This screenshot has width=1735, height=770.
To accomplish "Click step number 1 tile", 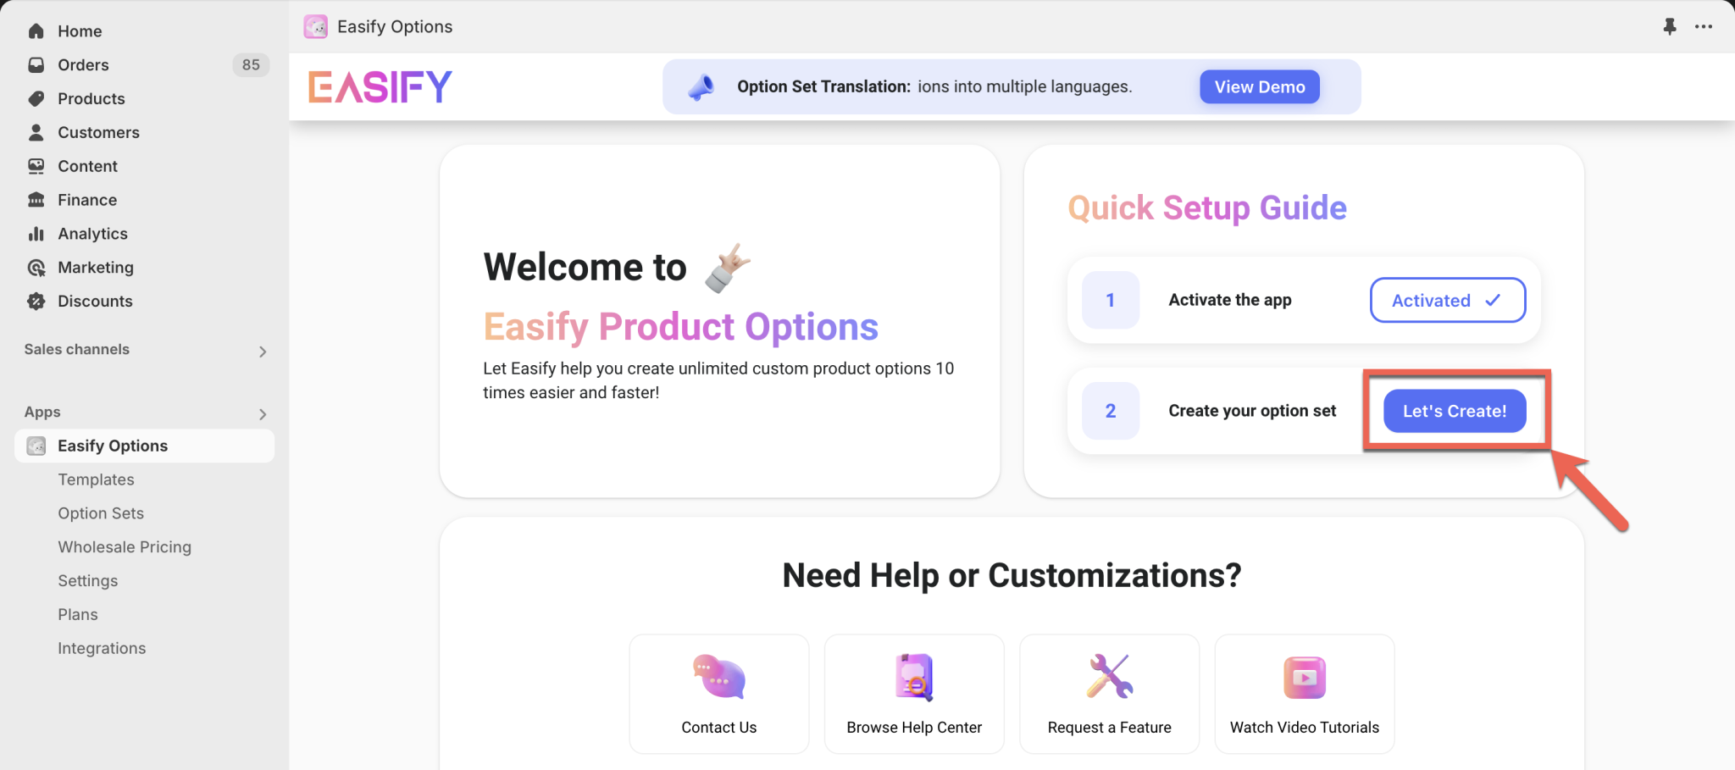I will pos(1111,300).
